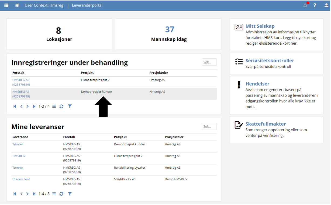Click the 37 Mannskap idag counter

pos(169,34)
